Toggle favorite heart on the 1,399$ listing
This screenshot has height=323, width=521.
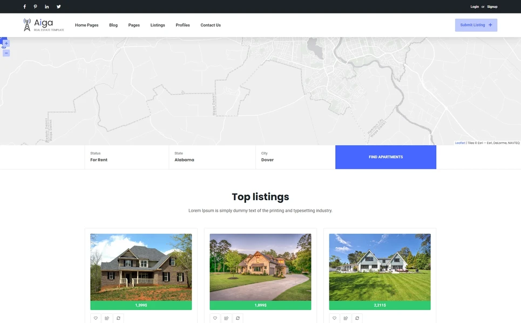96,318
